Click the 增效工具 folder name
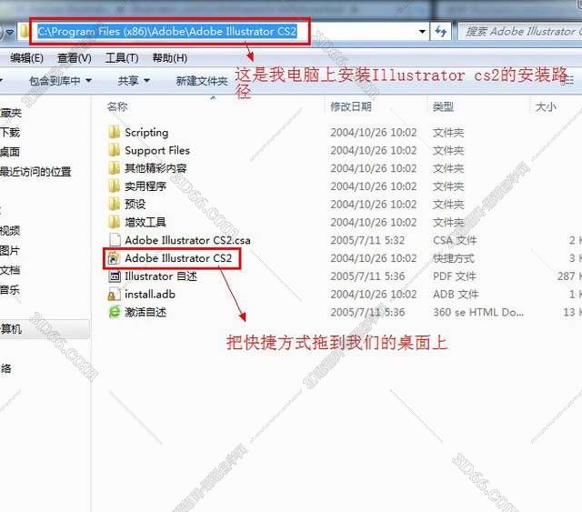This screenshot has height=512, width=582. (145, 222)
